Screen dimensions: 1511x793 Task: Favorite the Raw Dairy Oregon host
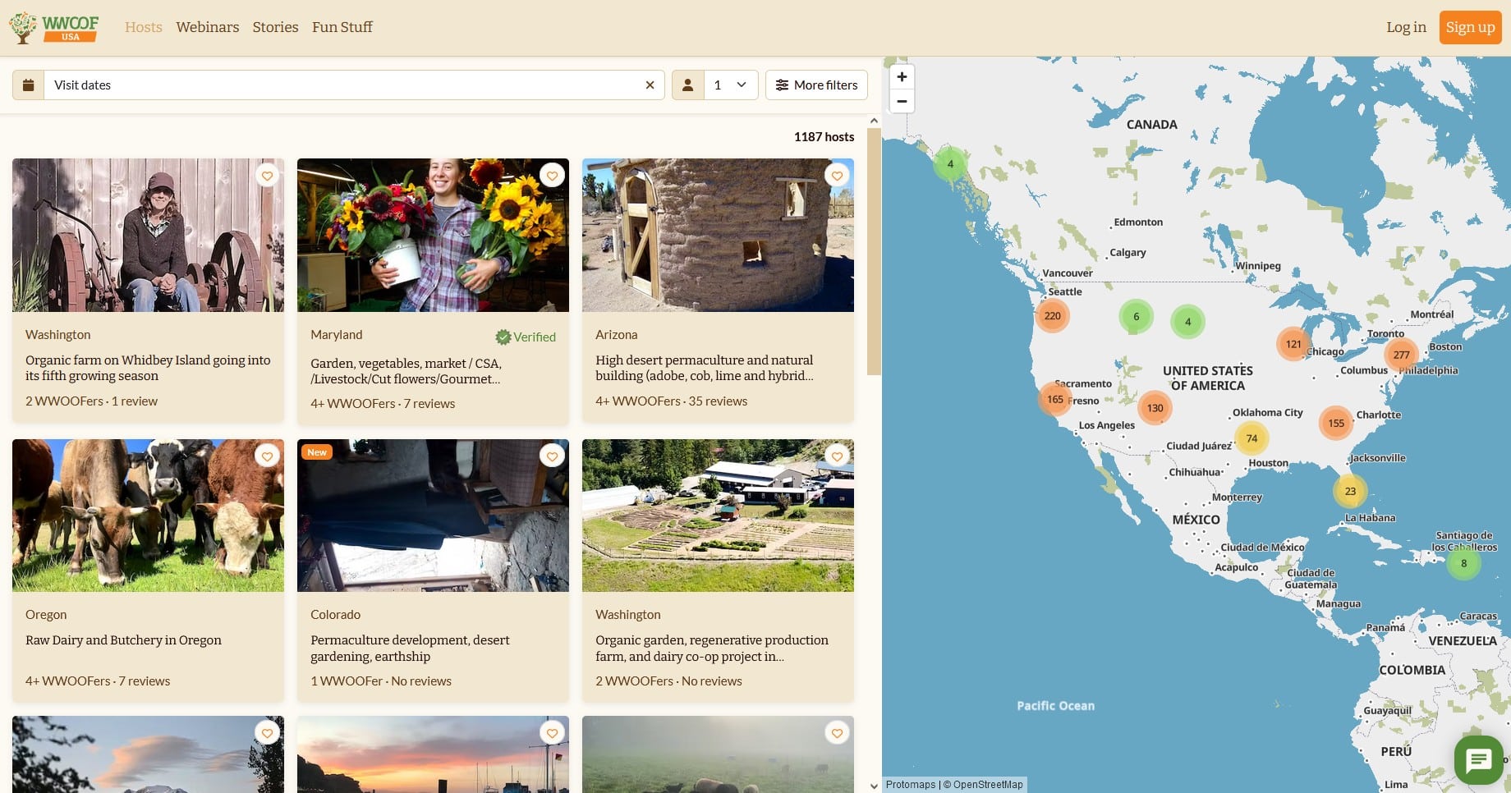tap(267, 456)
